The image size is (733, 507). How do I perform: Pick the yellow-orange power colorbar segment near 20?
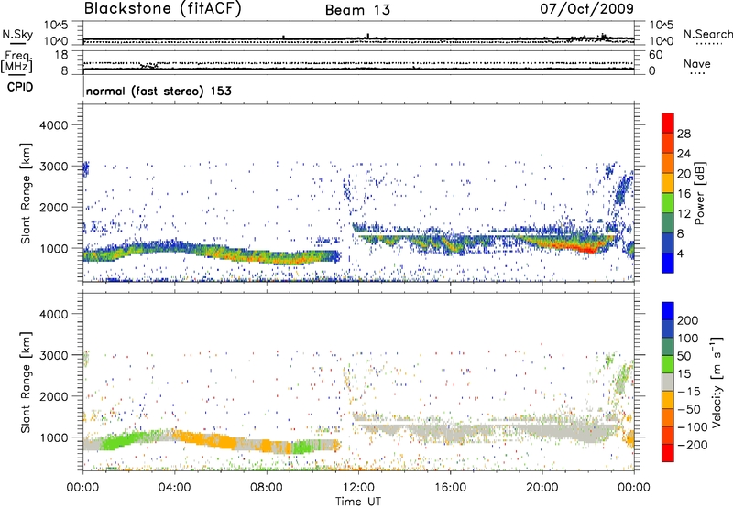click(x=668, y=183)
